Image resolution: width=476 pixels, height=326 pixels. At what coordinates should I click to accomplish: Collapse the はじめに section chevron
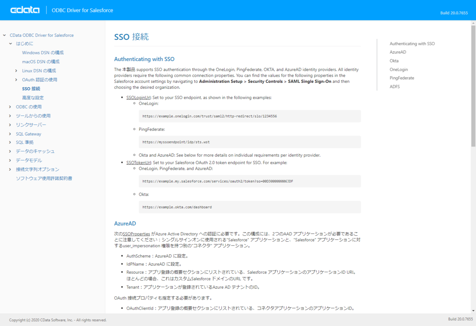(11, 44)
